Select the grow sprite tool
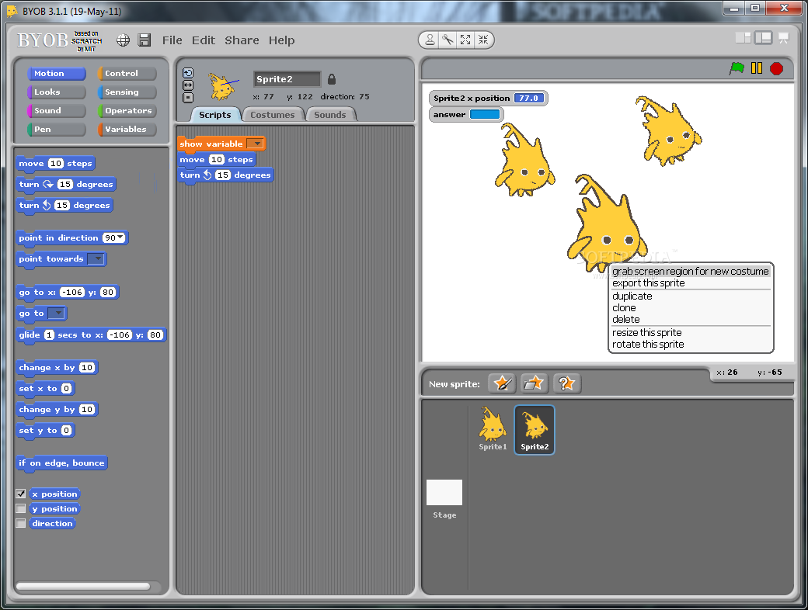808x610 pixels. 465,40
